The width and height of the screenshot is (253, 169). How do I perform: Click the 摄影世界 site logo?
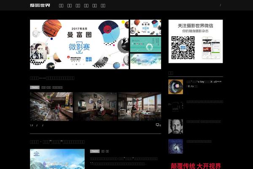(x=40, y=5)
